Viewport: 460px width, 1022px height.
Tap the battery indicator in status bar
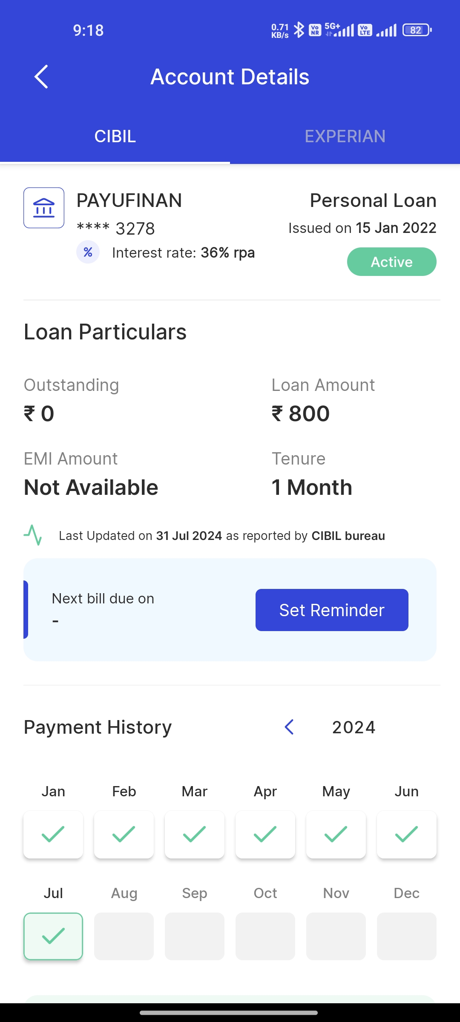click(417, 30)
